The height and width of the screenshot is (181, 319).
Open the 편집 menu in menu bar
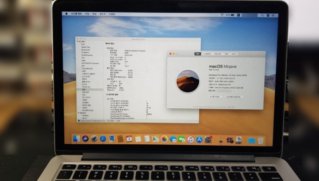pyautogui.click(x=94, y=14)
